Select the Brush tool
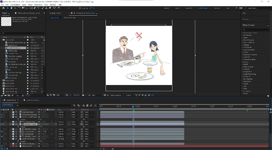272x150 pixels. (43, 8)
